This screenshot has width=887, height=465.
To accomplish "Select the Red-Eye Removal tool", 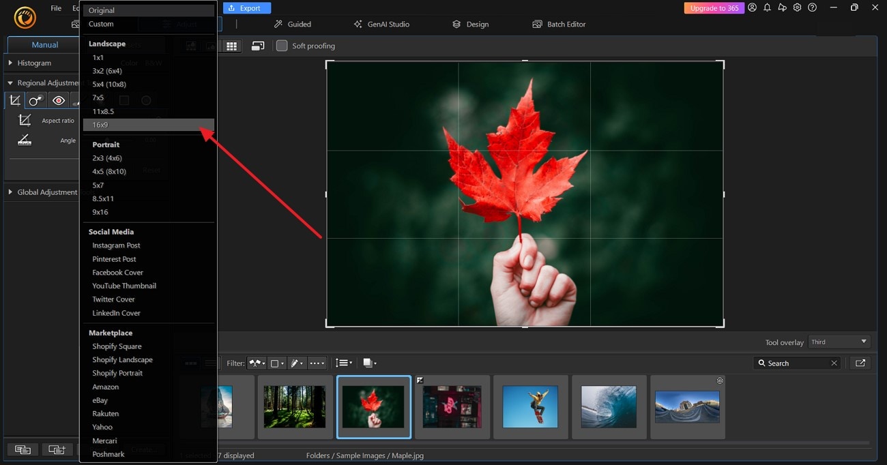I will [x=59, y=100].
